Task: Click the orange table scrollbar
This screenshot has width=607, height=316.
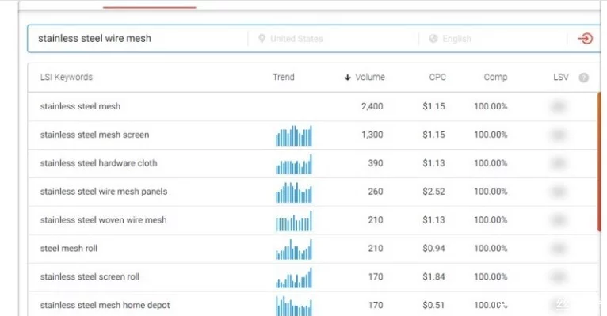Action: (x=599, y=162)
